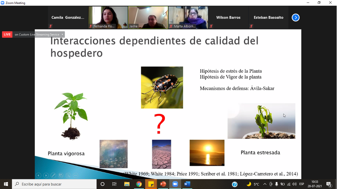The width and height of the screenshot is (337, 189).
Task: Open Wi-Fi network tray icon
Action: click(289, 184)
